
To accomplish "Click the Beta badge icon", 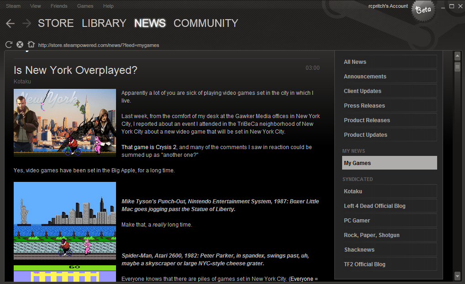I will click(423, 10).
